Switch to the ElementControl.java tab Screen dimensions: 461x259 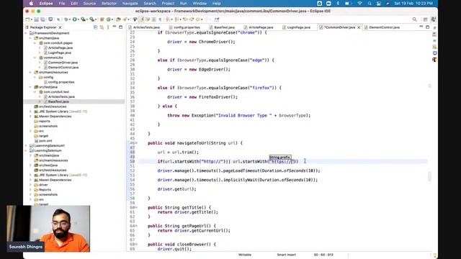click(x=384, y=27)
